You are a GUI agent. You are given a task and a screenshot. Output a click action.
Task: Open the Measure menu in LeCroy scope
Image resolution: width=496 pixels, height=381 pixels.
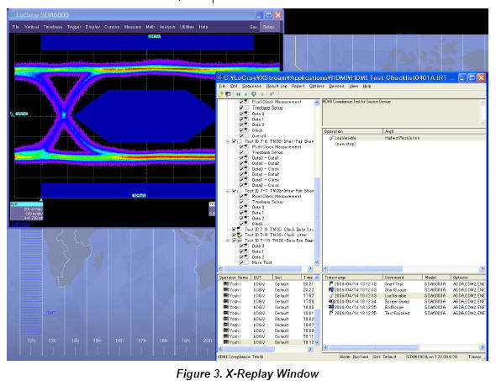tap(133, 27)
